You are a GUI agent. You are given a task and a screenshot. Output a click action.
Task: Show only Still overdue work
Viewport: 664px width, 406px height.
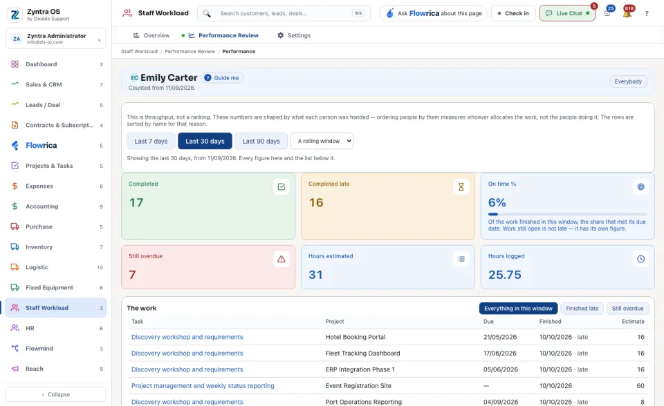[627, 309]
